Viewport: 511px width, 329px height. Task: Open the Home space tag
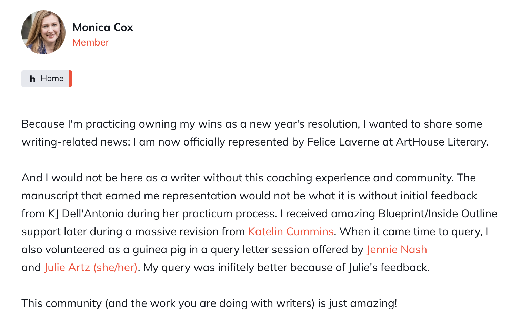47,79
